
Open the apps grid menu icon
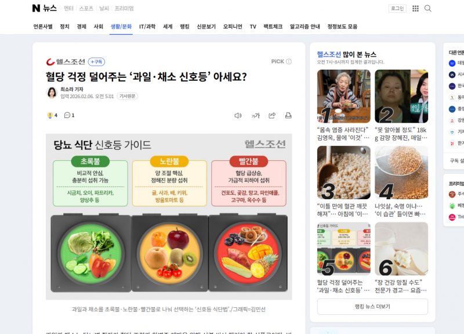415,8
